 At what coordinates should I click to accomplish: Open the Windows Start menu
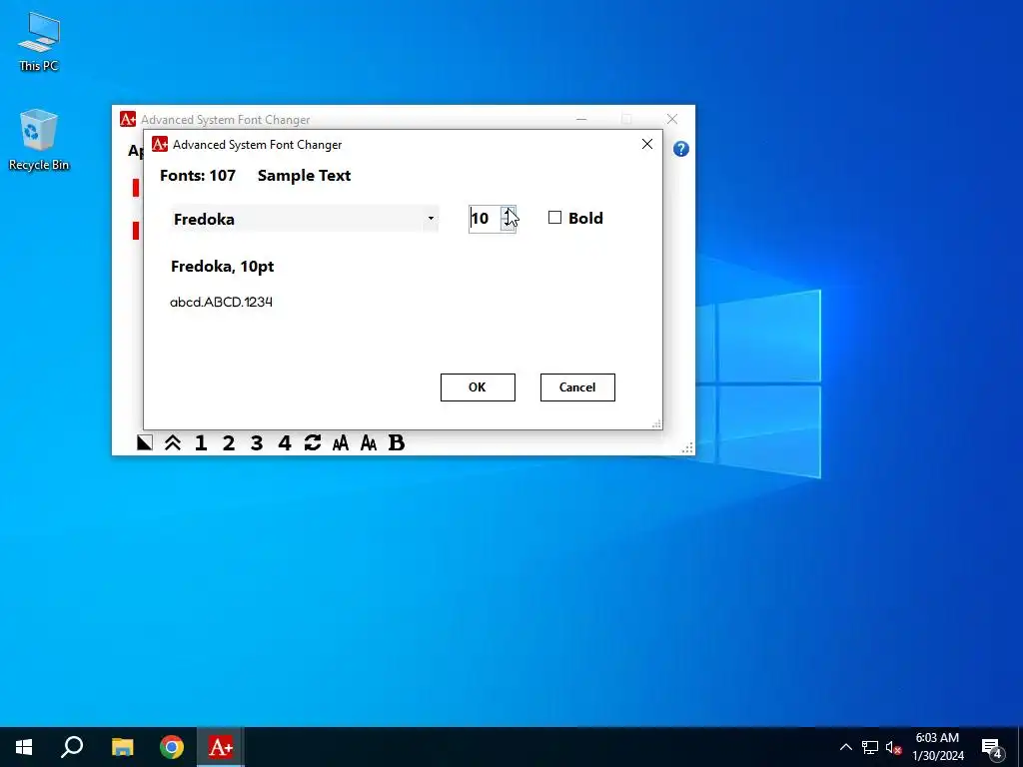[x=24, y=747]
